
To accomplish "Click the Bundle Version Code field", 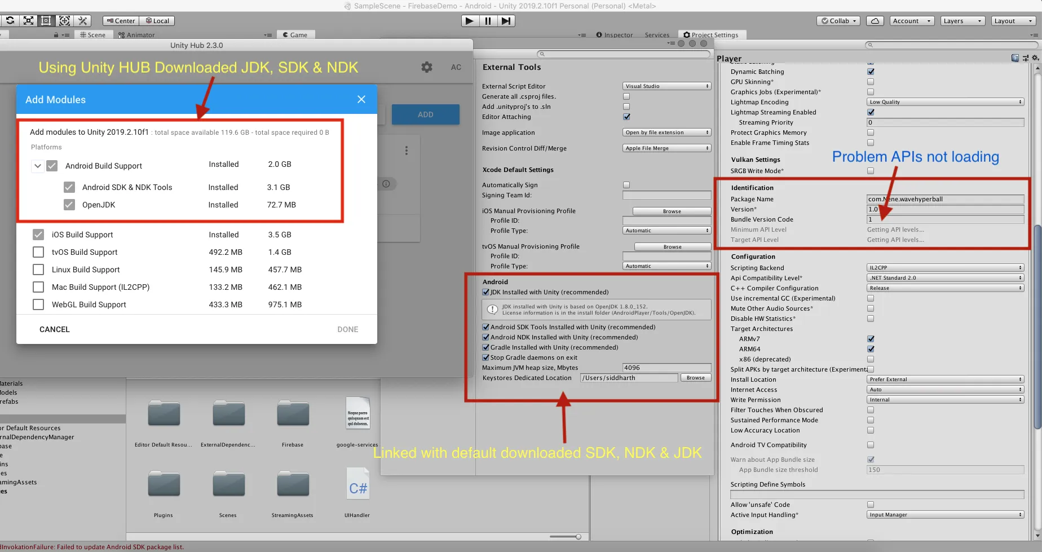I will [x=945, y=219].
